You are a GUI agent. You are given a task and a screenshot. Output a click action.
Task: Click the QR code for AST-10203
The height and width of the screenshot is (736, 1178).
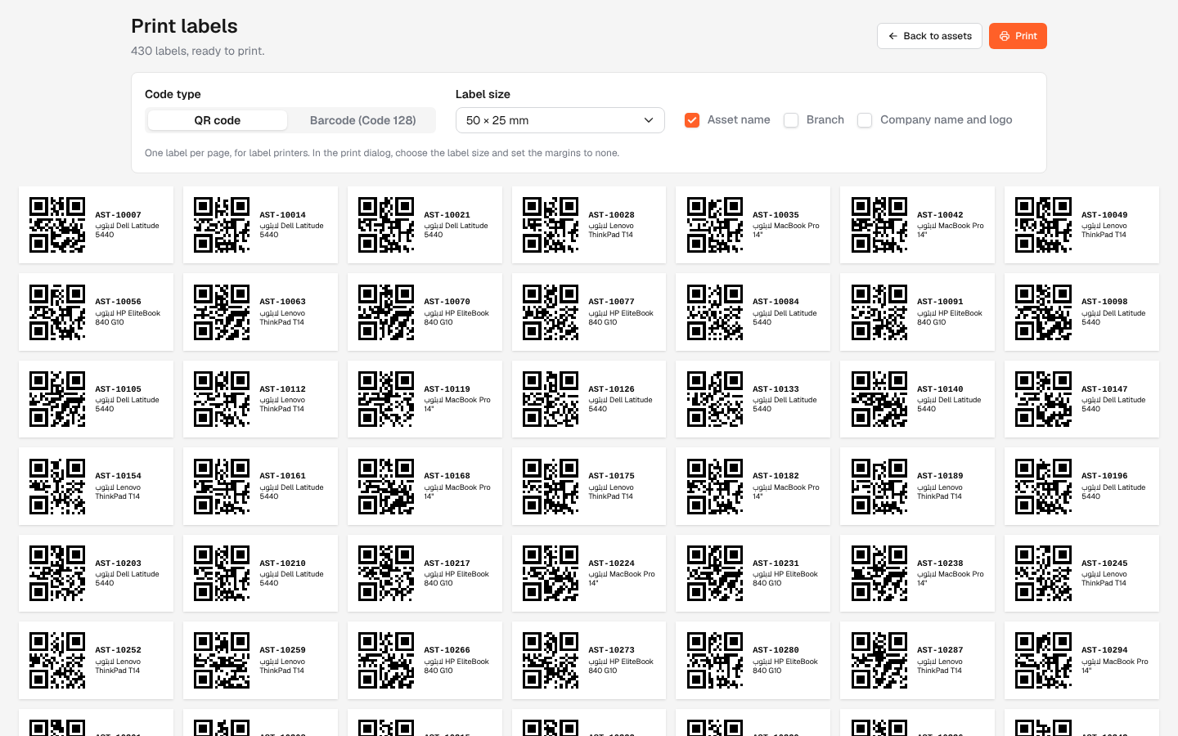coord(57,573)
